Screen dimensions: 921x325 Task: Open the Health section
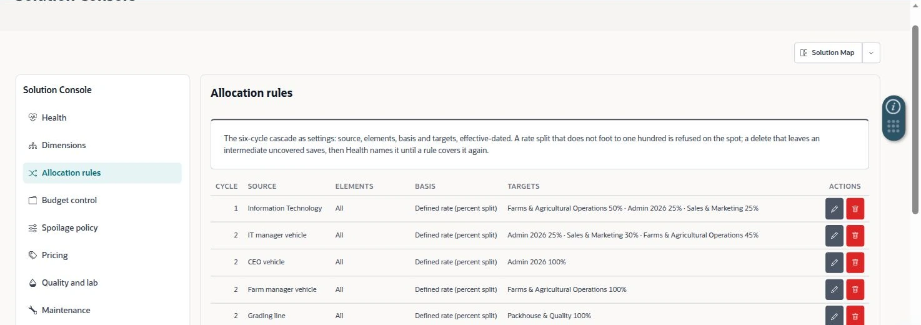[x=102, y=117]
